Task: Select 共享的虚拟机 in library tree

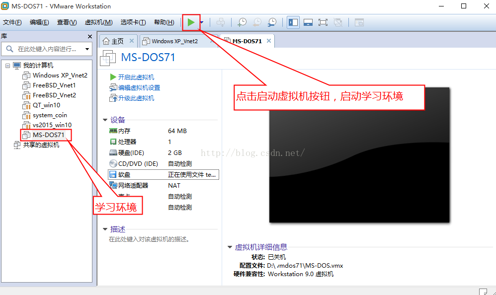Action: coord(41,145)
